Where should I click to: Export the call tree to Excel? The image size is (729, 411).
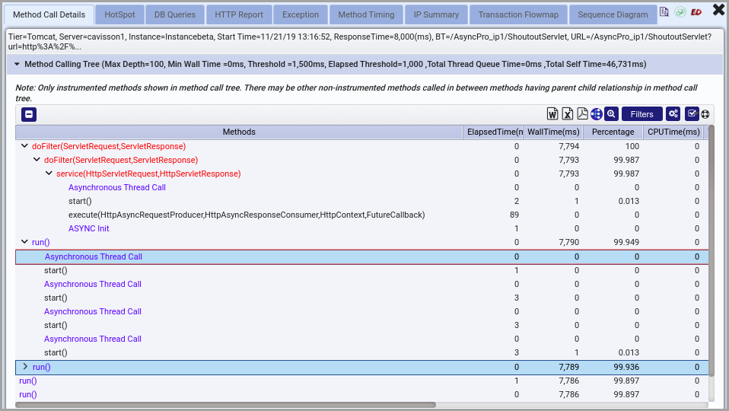pyautogui.click(x=568, y=114)
